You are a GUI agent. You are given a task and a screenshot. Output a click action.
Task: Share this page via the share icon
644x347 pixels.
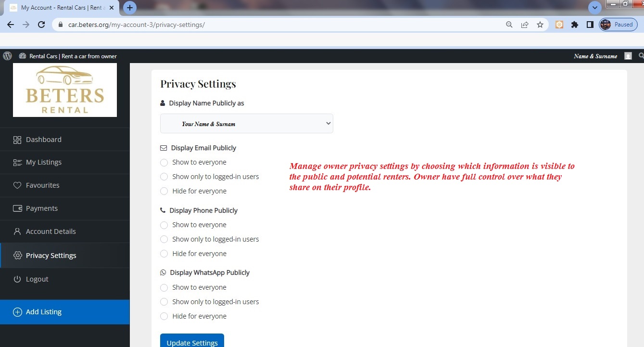pos(525,25)
